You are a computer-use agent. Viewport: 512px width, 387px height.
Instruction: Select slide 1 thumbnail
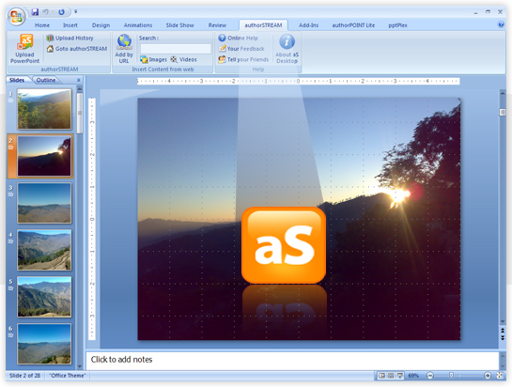pos(44,109)
